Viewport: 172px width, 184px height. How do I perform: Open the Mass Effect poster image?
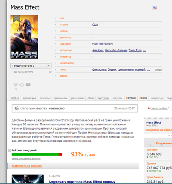click(x=24, y=37)
